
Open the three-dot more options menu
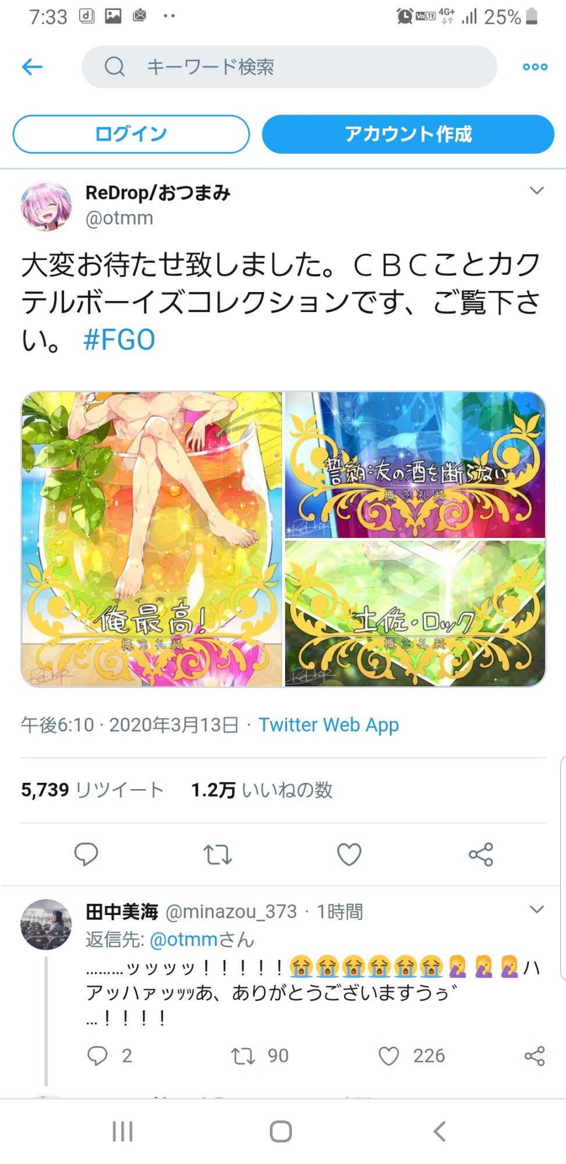click(x=535, y=67)
